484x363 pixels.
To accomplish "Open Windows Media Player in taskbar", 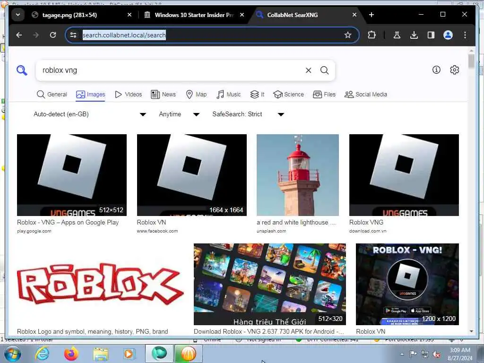I will coord(130,354).
